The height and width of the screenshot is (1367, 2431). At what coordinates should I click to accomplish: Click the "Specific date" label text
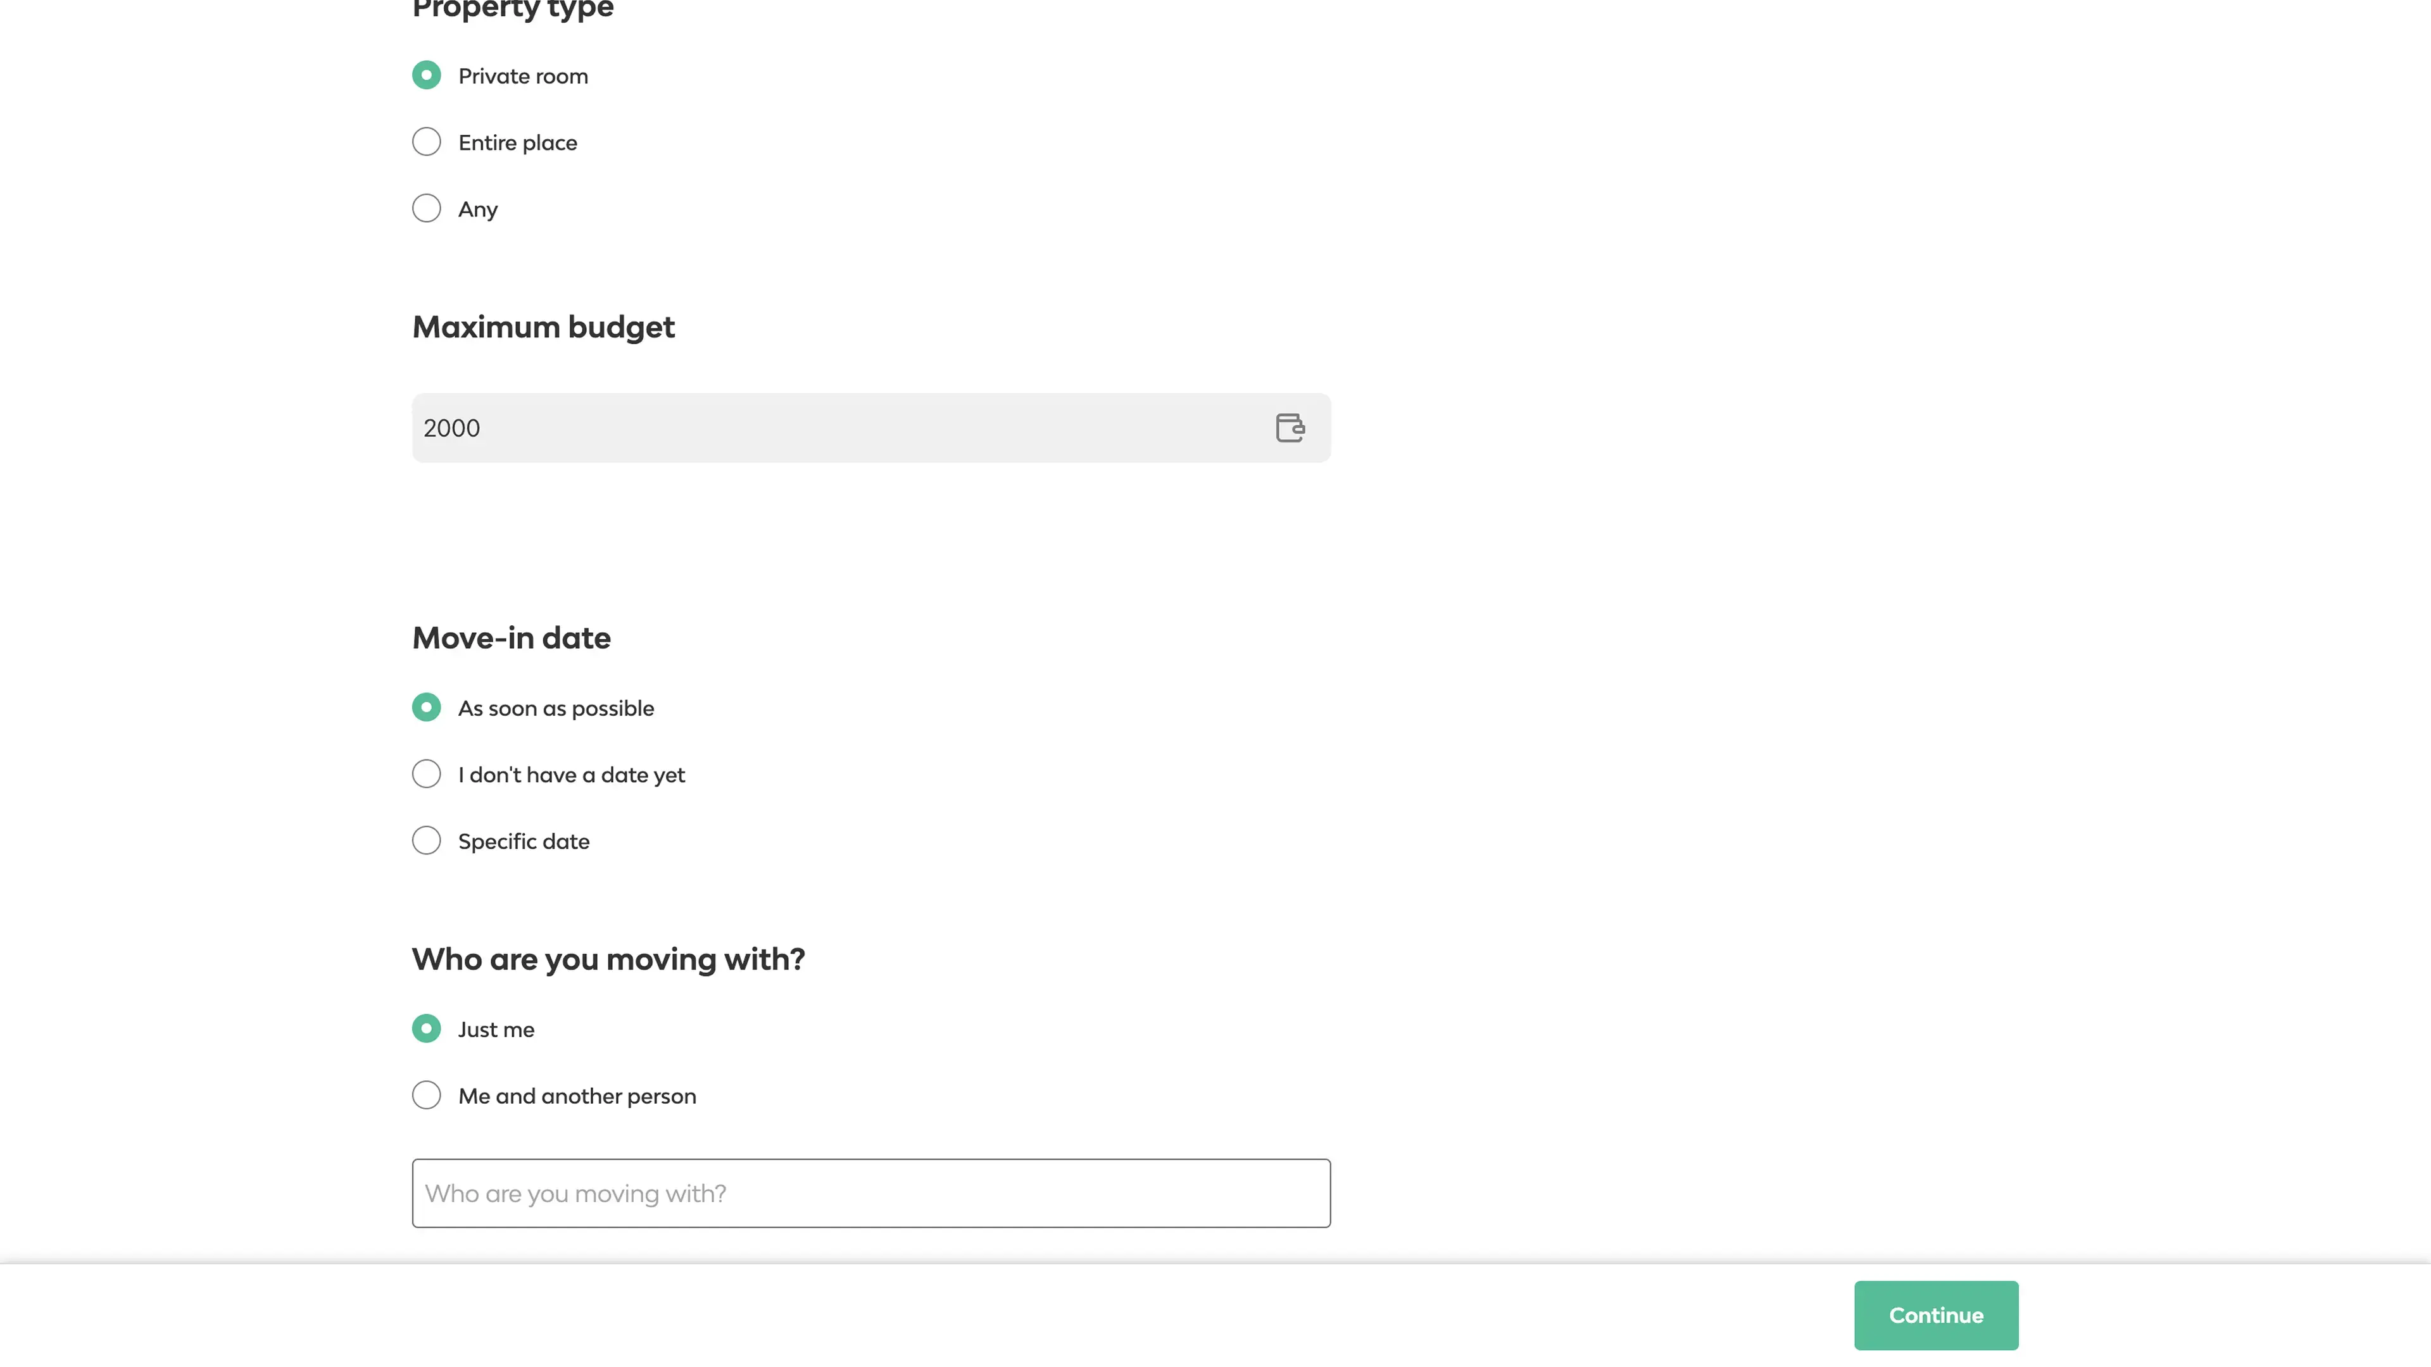click(524, 842)
